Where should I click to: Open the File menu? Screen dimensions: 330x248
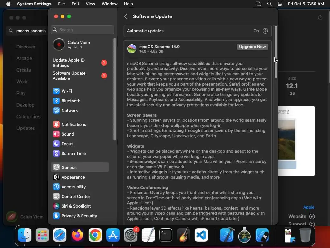pyautogui.click(x=61, y=4)
